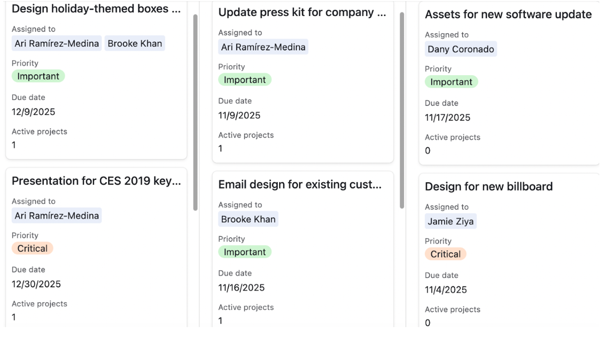Click Ari Ramírez-Medina tag on CES 2019 card
The height and width of the screenshot is (344, 602).
[x=57, y=216]
